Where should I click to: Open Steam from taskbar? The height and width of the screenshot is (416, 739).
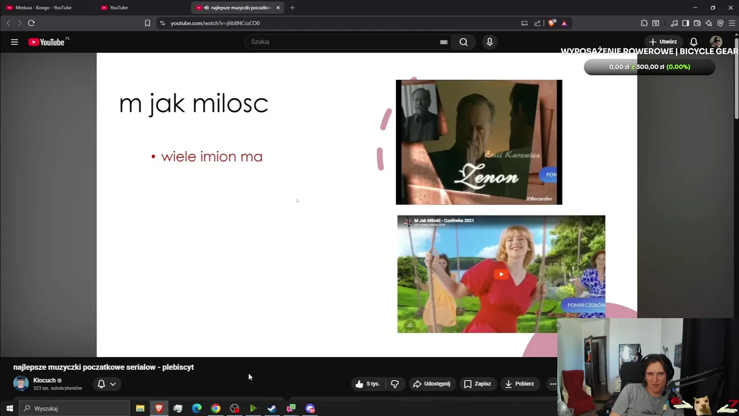272,408
